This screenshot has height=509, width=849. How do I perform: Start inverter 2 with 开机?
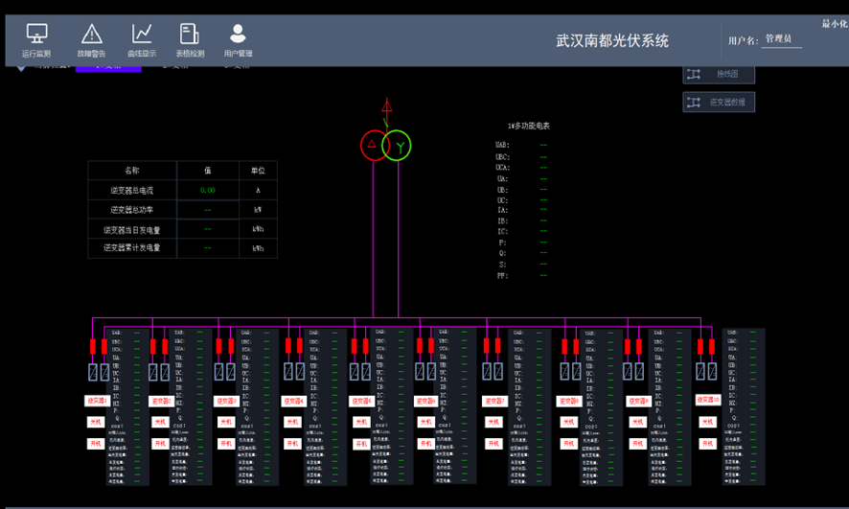(160, 444)
